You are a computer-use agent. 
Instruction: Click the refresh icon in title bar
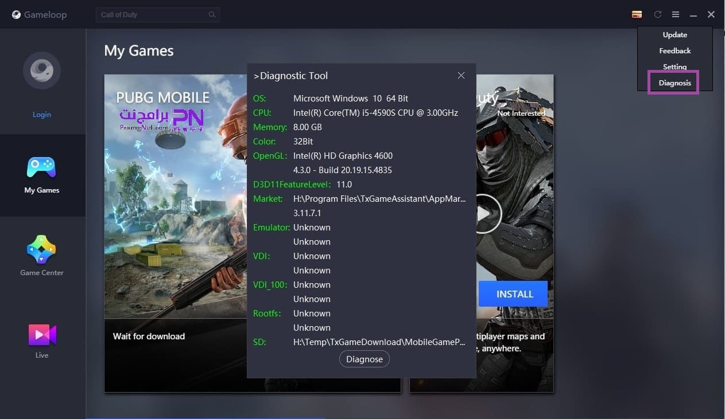click(658, 14)
